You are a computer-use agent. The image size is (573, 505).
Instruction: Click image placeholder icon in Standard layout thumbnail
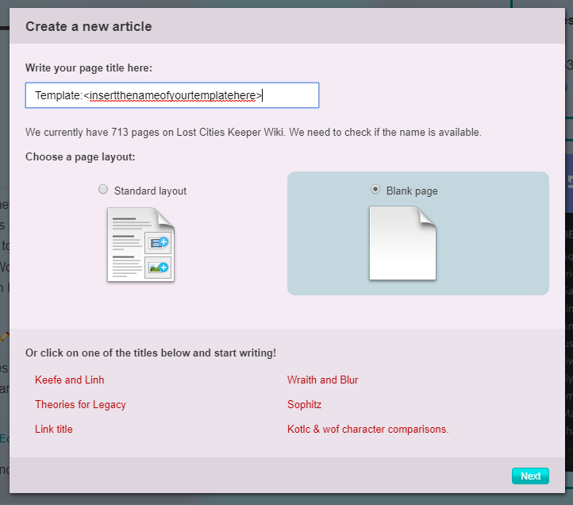(x=158, y=268)
